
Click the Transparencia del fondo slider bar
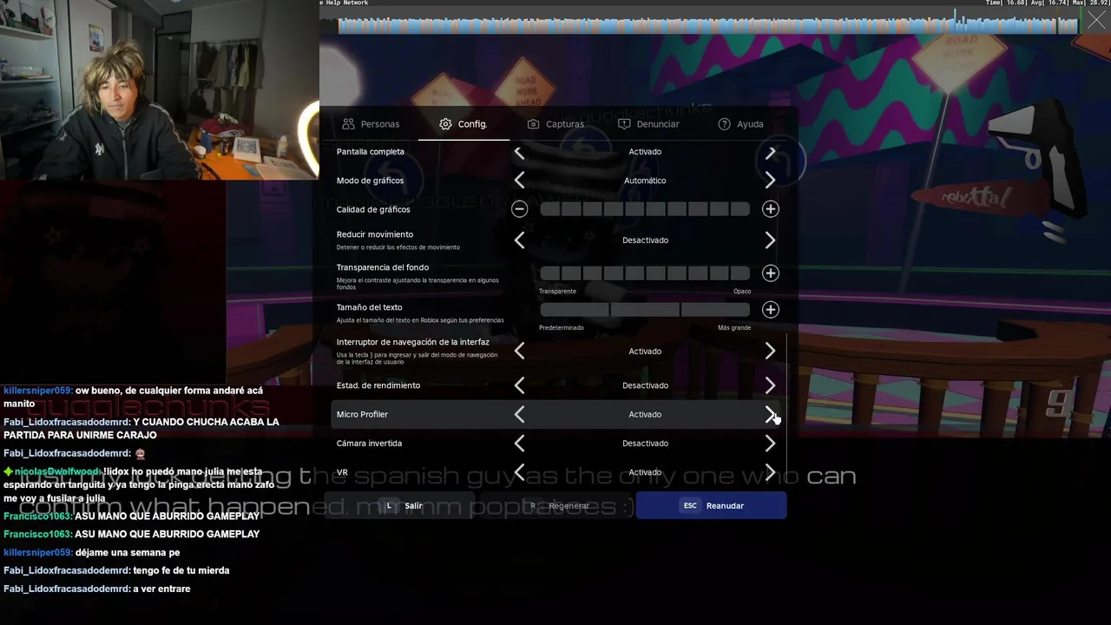tap(645, 273)
